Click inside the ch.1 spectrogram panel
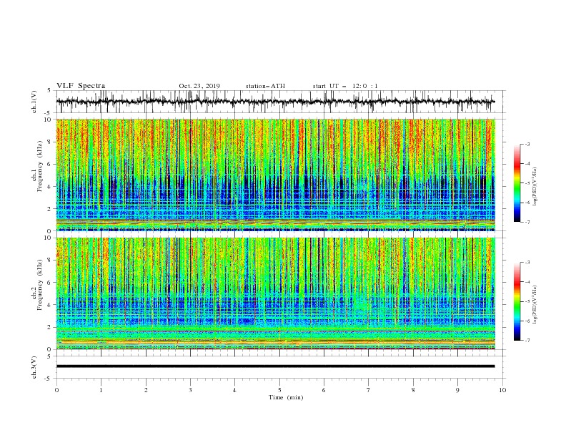566x438 pixels. [x=275, y=175]
